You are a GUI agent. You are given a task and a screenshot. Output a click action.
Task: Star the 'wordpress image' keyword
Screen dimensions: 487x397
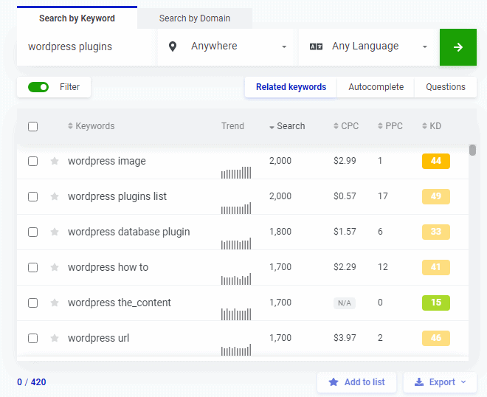[55, 161]
